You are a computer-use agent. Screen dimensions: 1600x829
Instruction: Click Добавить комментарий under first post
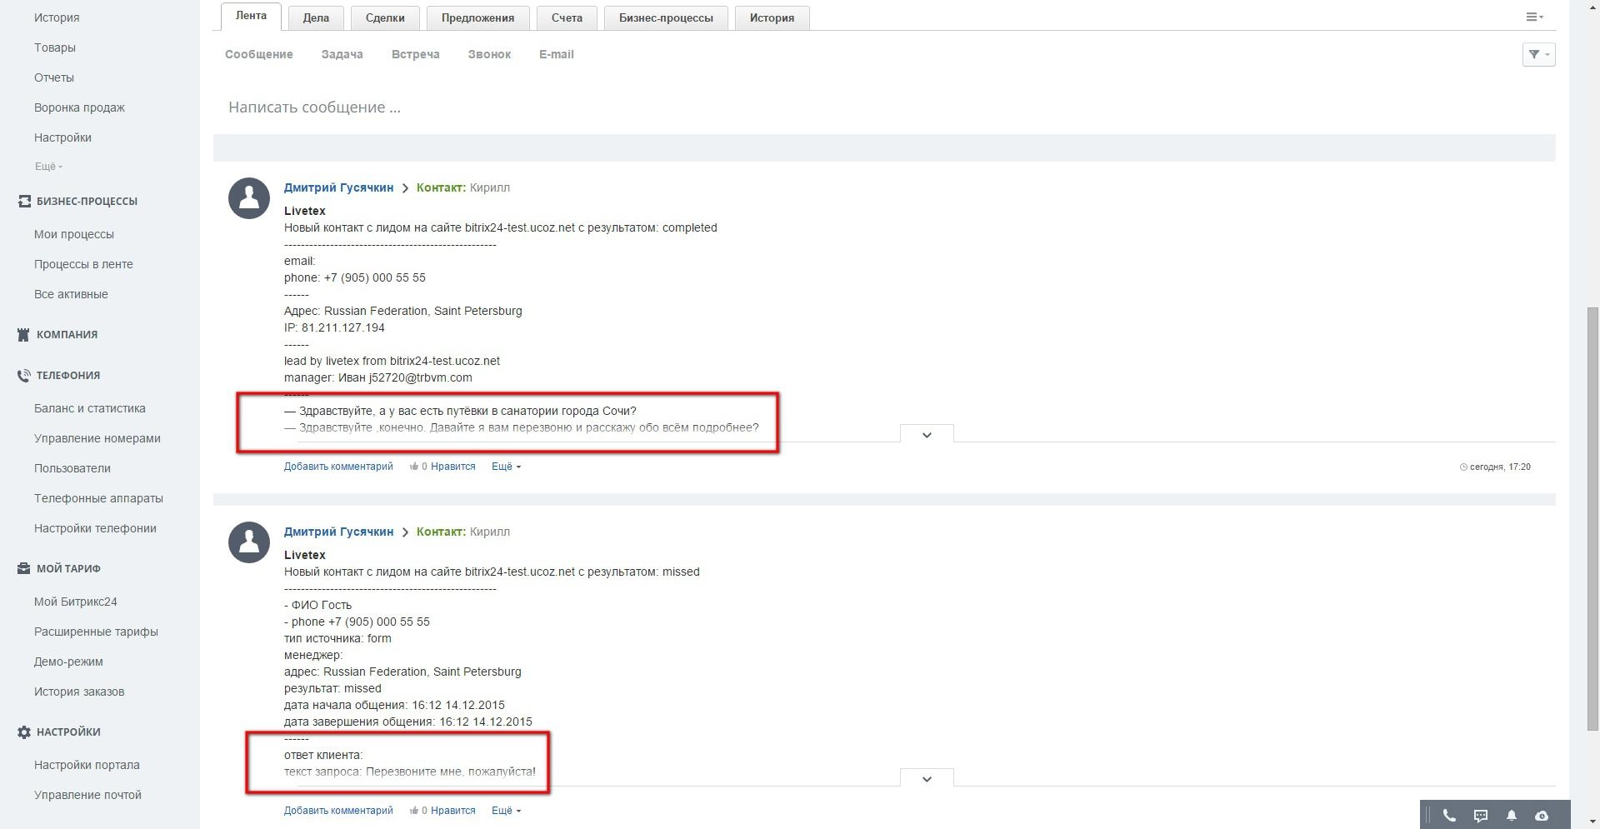[x=338, y=467]
